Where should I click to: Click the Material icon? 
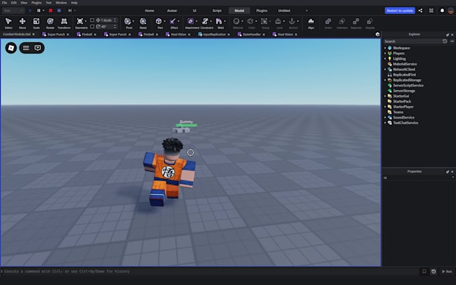[x=236, y=21]
